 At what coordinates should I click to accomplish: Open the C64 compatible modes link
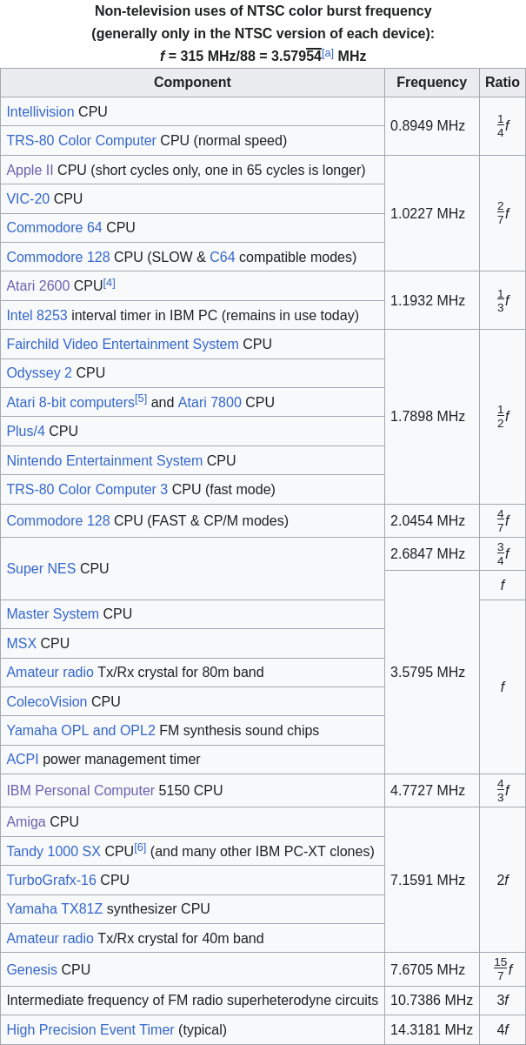pyautogui.click(x=223, y=257)
